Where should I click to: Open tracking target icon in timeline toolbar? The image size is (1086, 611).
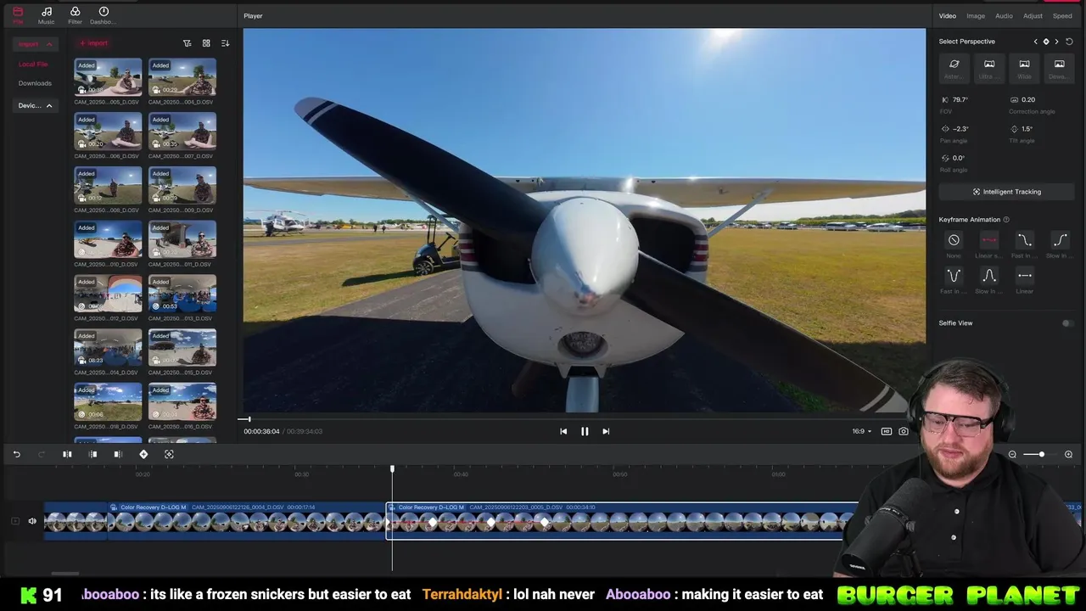tap(169, 454)
